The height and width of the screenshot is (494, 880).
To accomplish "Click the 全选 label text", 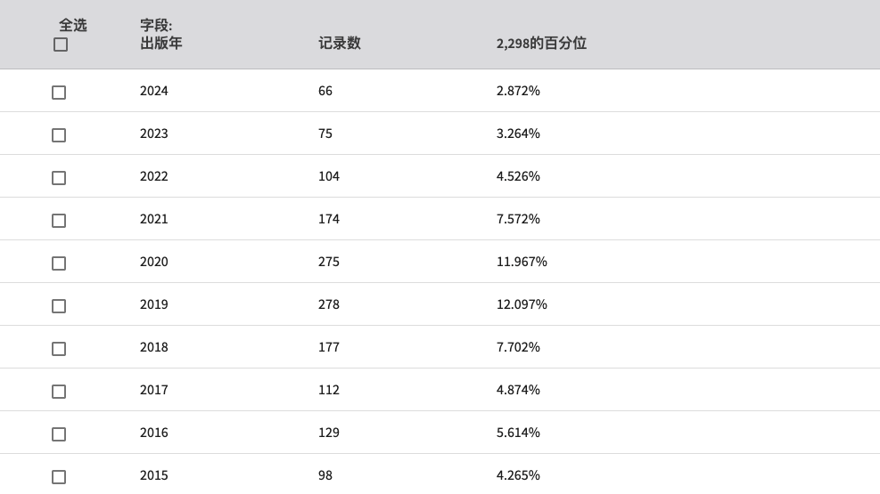I will coord(73,25).
